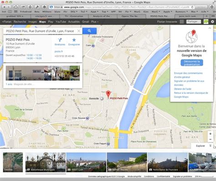Open Google settings gear icon
Image resolution: width=216 pixels, height=181 pixels.
[x=212, y=22]
